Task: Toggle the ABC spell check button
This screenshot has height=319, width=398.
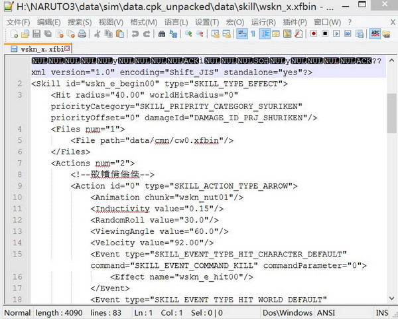Action: 375,34
